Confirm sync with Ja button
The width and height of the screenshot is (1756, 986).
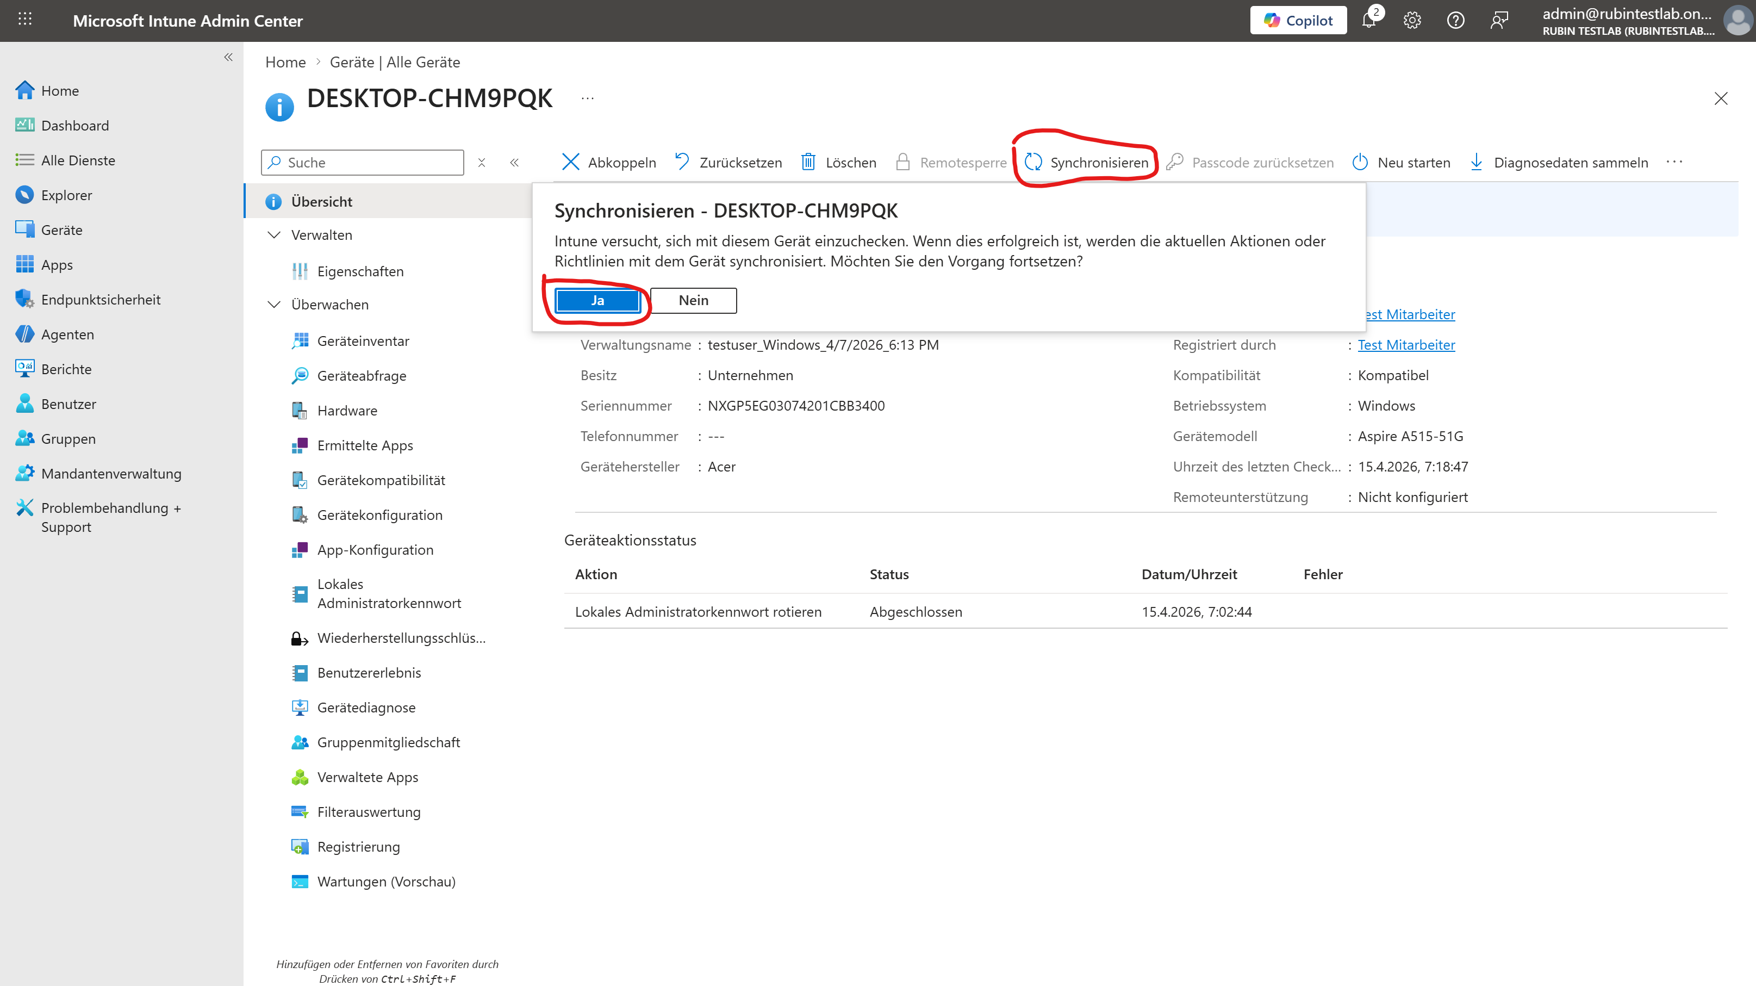pyautogui.click(x=597, y=301)
